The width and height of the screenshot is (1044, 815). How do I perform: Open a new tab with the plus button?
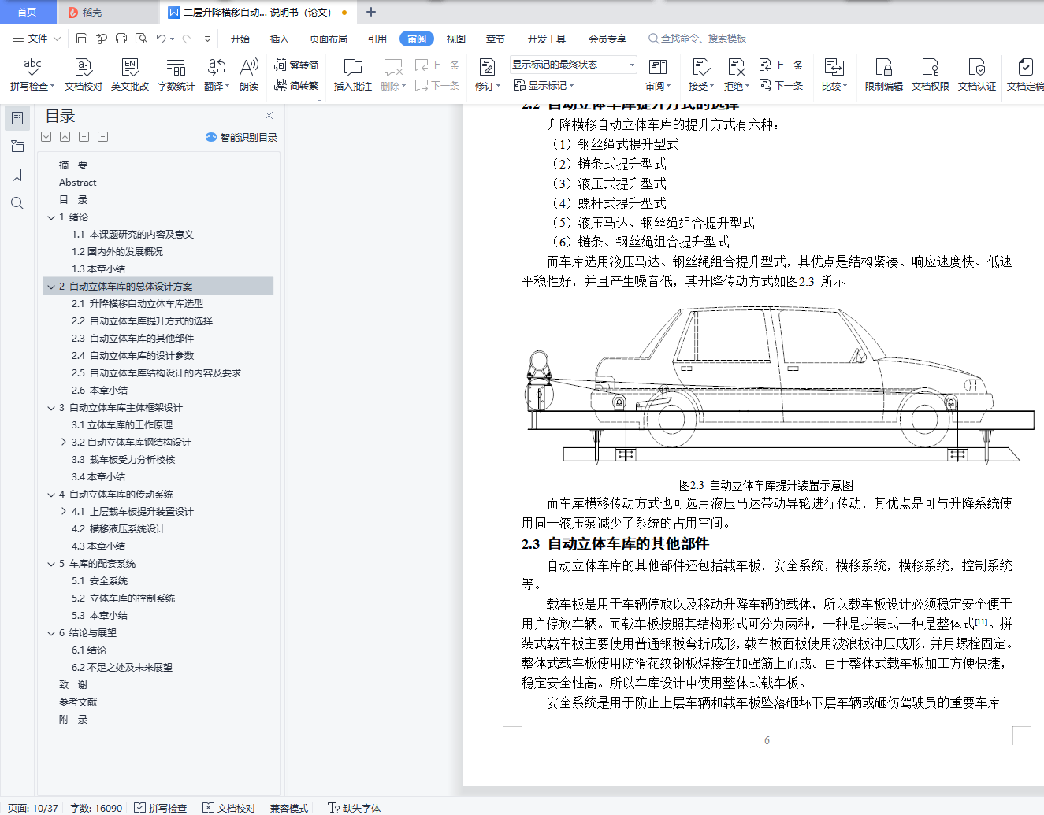(371, 12)
